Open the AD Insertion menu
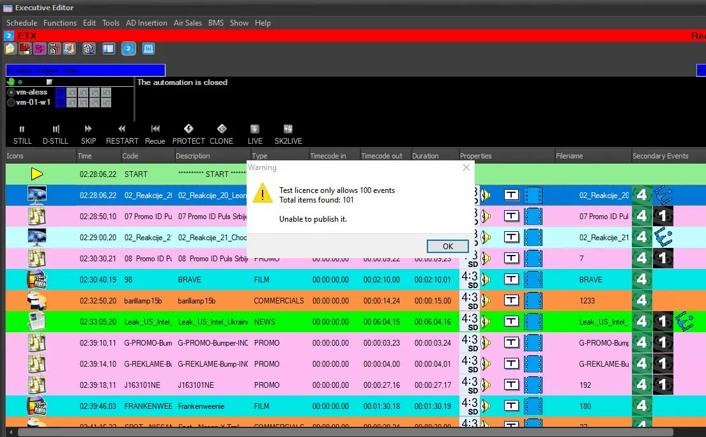706x437 pixels. [x=146, y=23]
